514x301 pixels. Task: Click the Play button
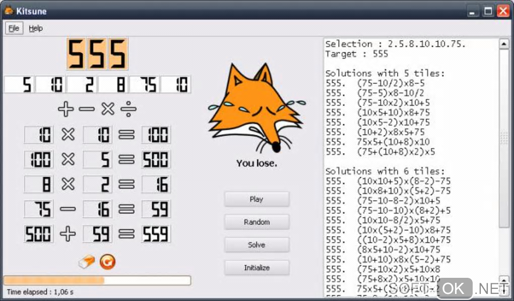tap(256, 199)
